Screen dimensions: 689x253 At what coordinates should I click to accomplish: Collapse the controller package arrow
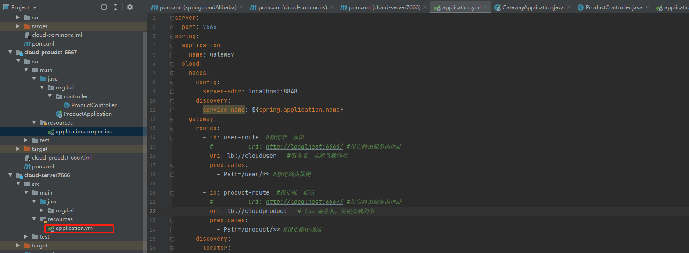[x=50, y=96]
